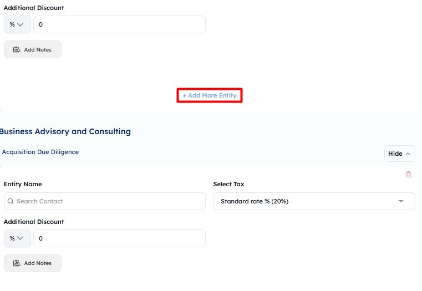Click the notes icon in lower Add Notes
The image size is (422, 291).
17,263
